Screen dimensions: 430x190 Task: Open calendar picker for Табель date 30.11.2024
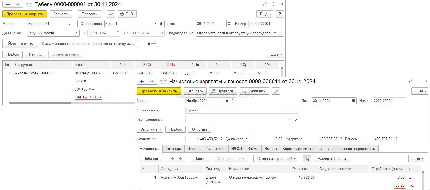pyautogui.click(x=229, y=24)
